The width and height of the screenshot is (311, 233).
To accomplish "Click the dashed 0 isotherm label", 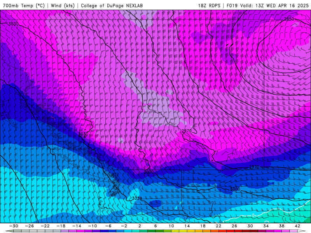I will (253, 215).
